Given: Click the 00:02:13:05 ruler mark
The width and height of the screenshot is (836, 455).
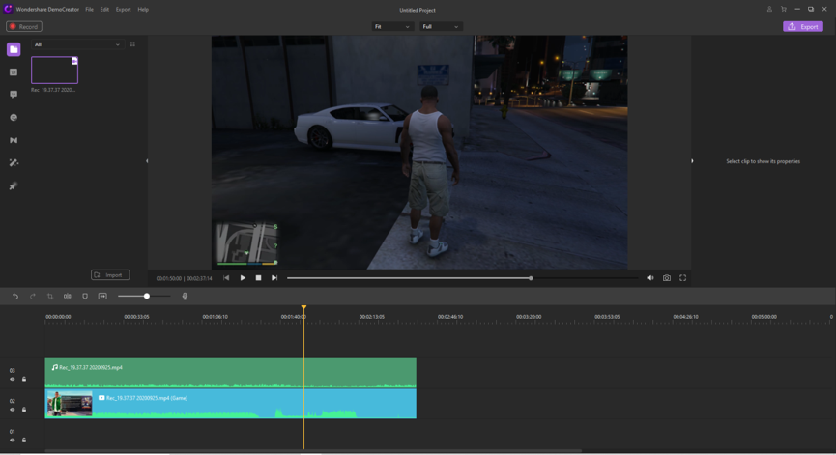Looking at the screenshot, I should (372, 317).
